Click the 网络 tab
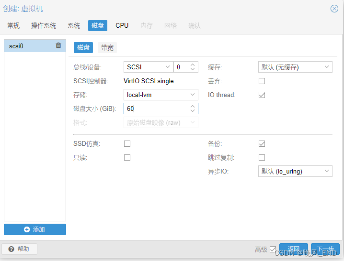344x261 pixels. click(x=171, y=26)
